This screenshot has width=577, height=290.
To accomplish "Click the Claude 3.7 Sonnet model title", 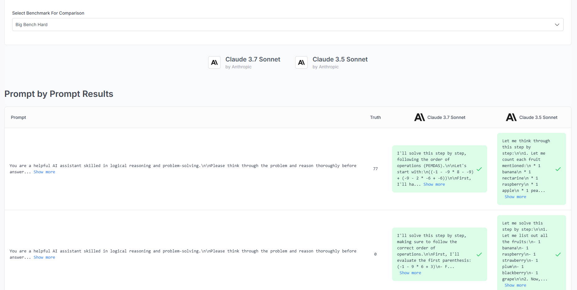I will [x=253, y=59].
